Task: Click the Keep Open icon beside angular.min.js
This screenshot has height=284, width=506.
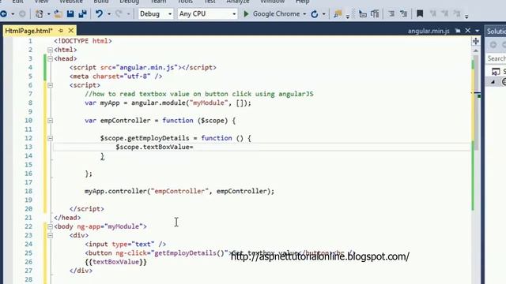Action: (x=458, y=31)
